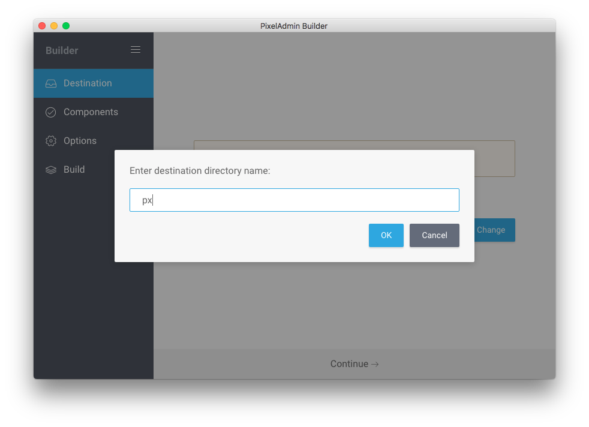Click the Options gear icon
This screenshot has height=427, width=589.
tap(51, 141)
